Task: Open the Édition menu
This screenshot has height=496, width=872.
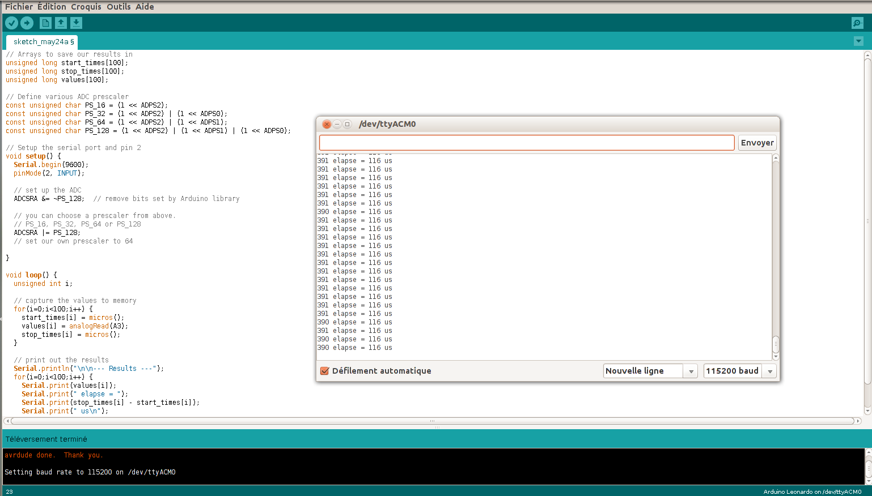Action: [52, 7]
